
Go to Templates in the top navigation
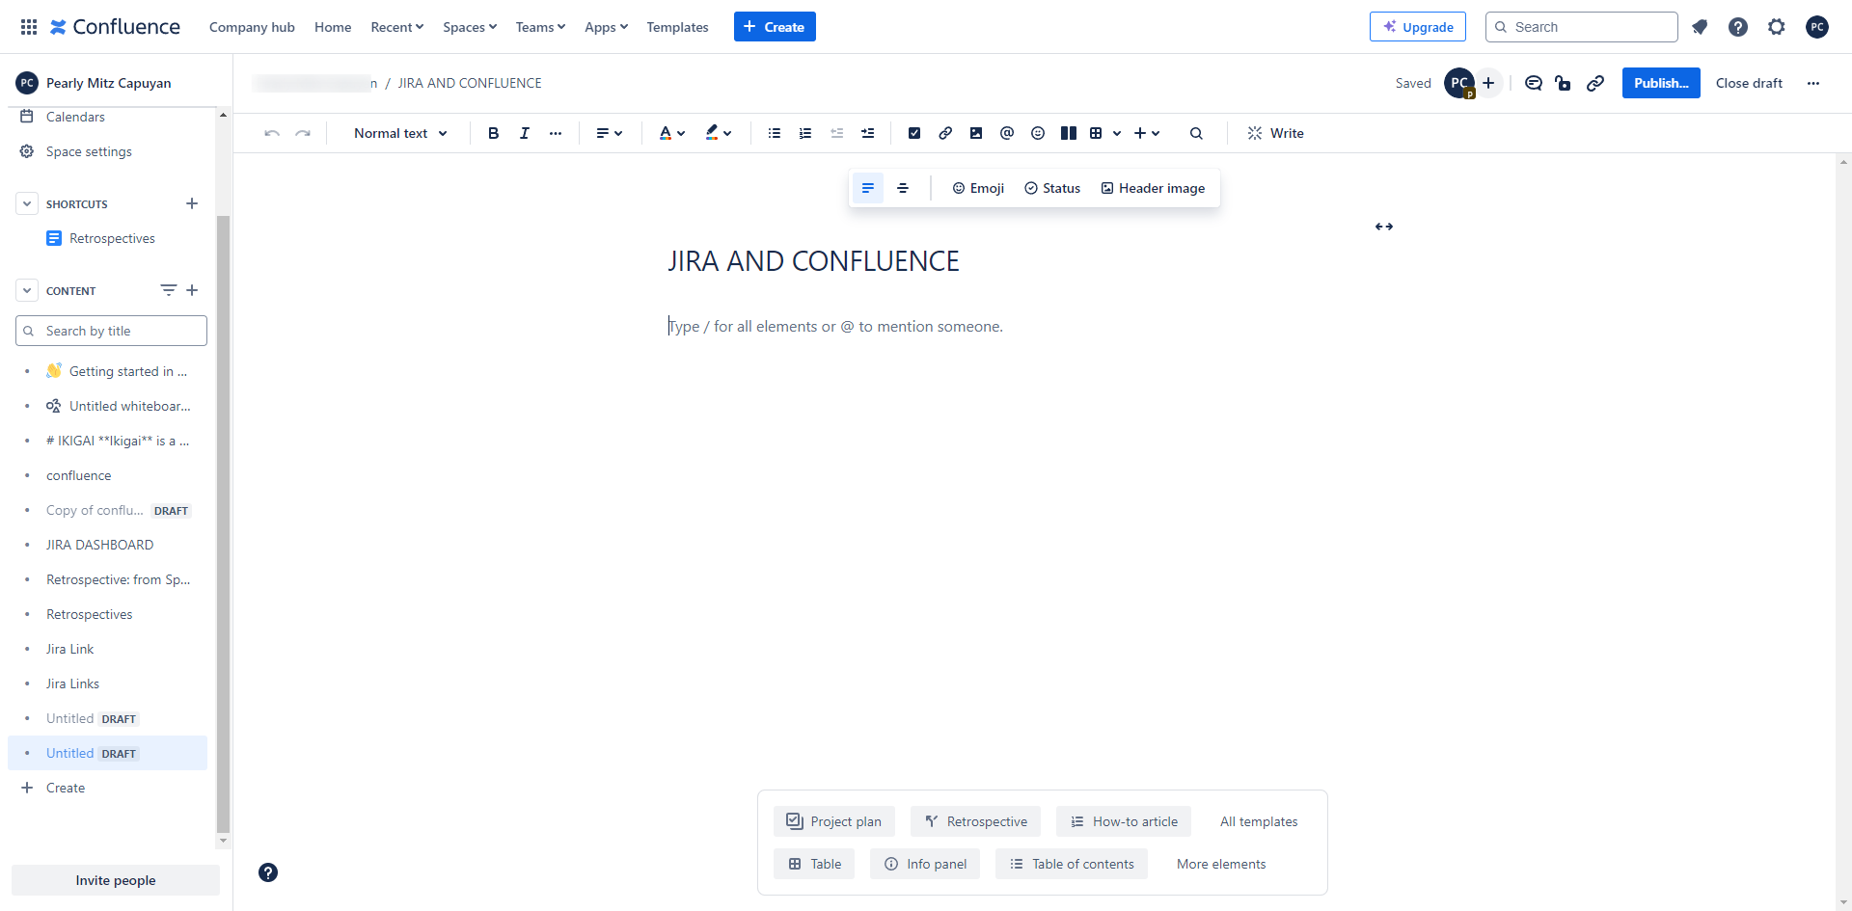(677, 27)
